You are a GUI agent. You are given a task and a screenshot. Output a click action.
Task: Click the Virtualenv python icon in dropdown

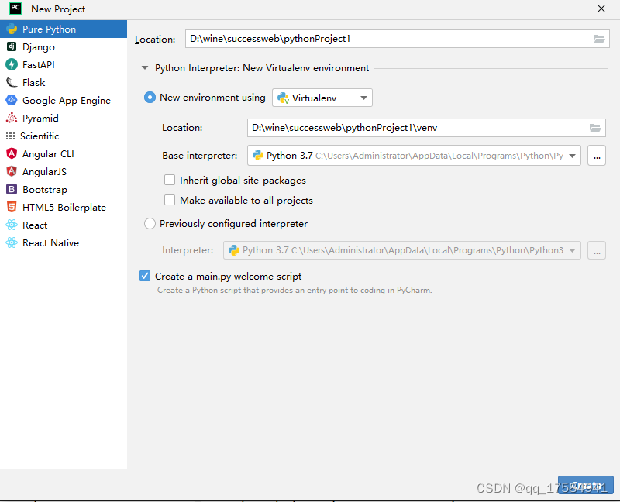pos(283,98)
